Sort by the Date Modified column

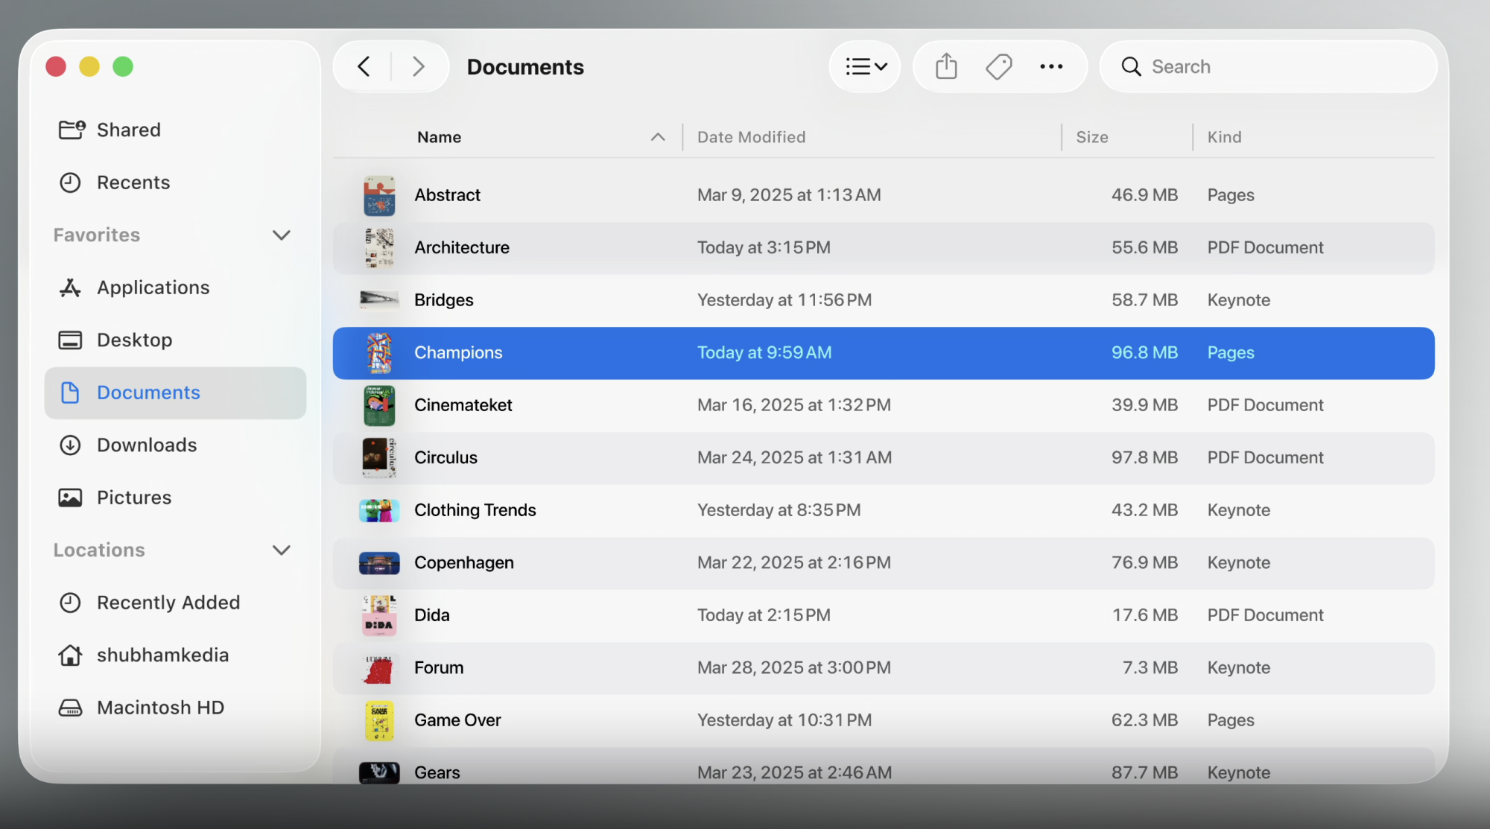tap(751, 137)
